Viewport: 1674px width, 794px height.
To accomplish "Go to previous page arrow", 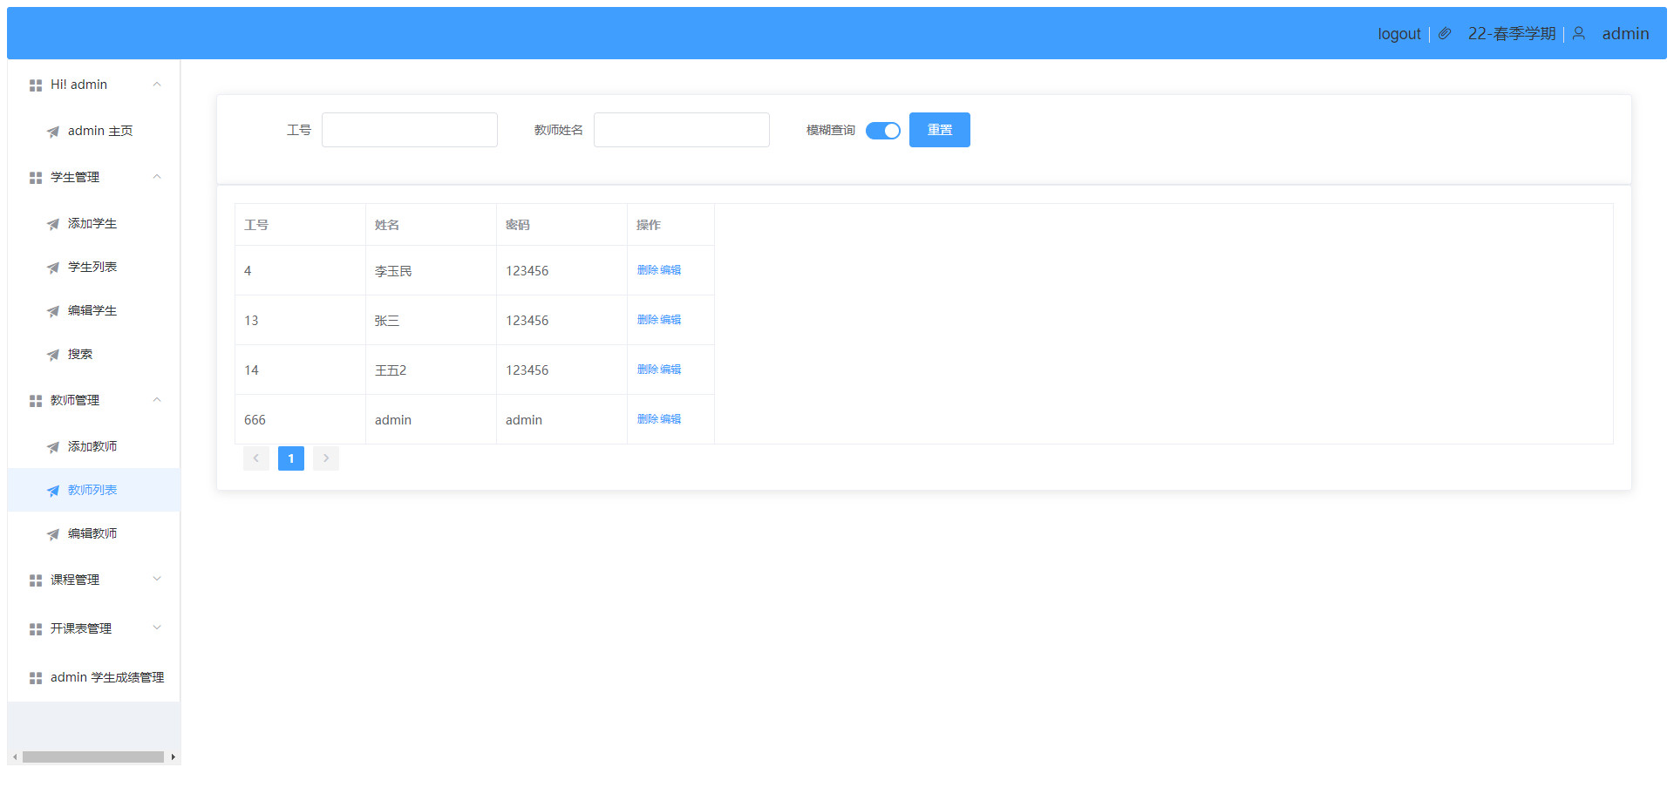I will (x=256, y=458).
